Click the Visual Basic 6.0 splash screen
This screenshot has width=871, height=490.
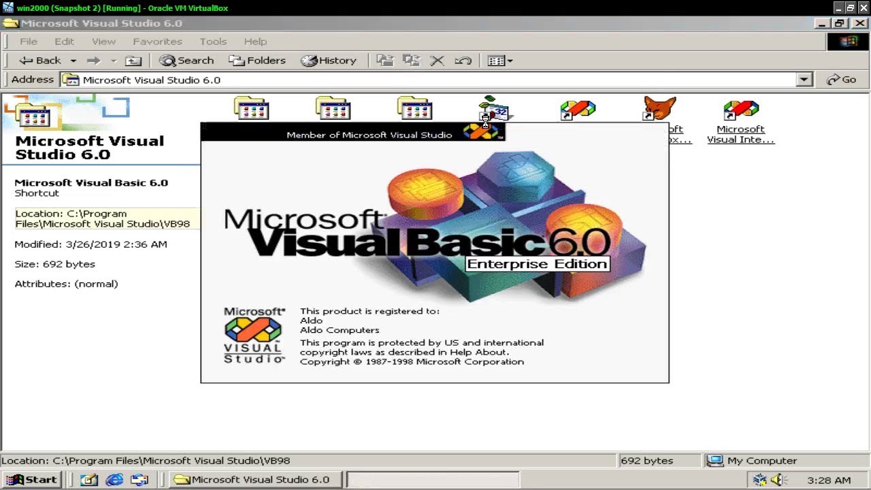435,252
